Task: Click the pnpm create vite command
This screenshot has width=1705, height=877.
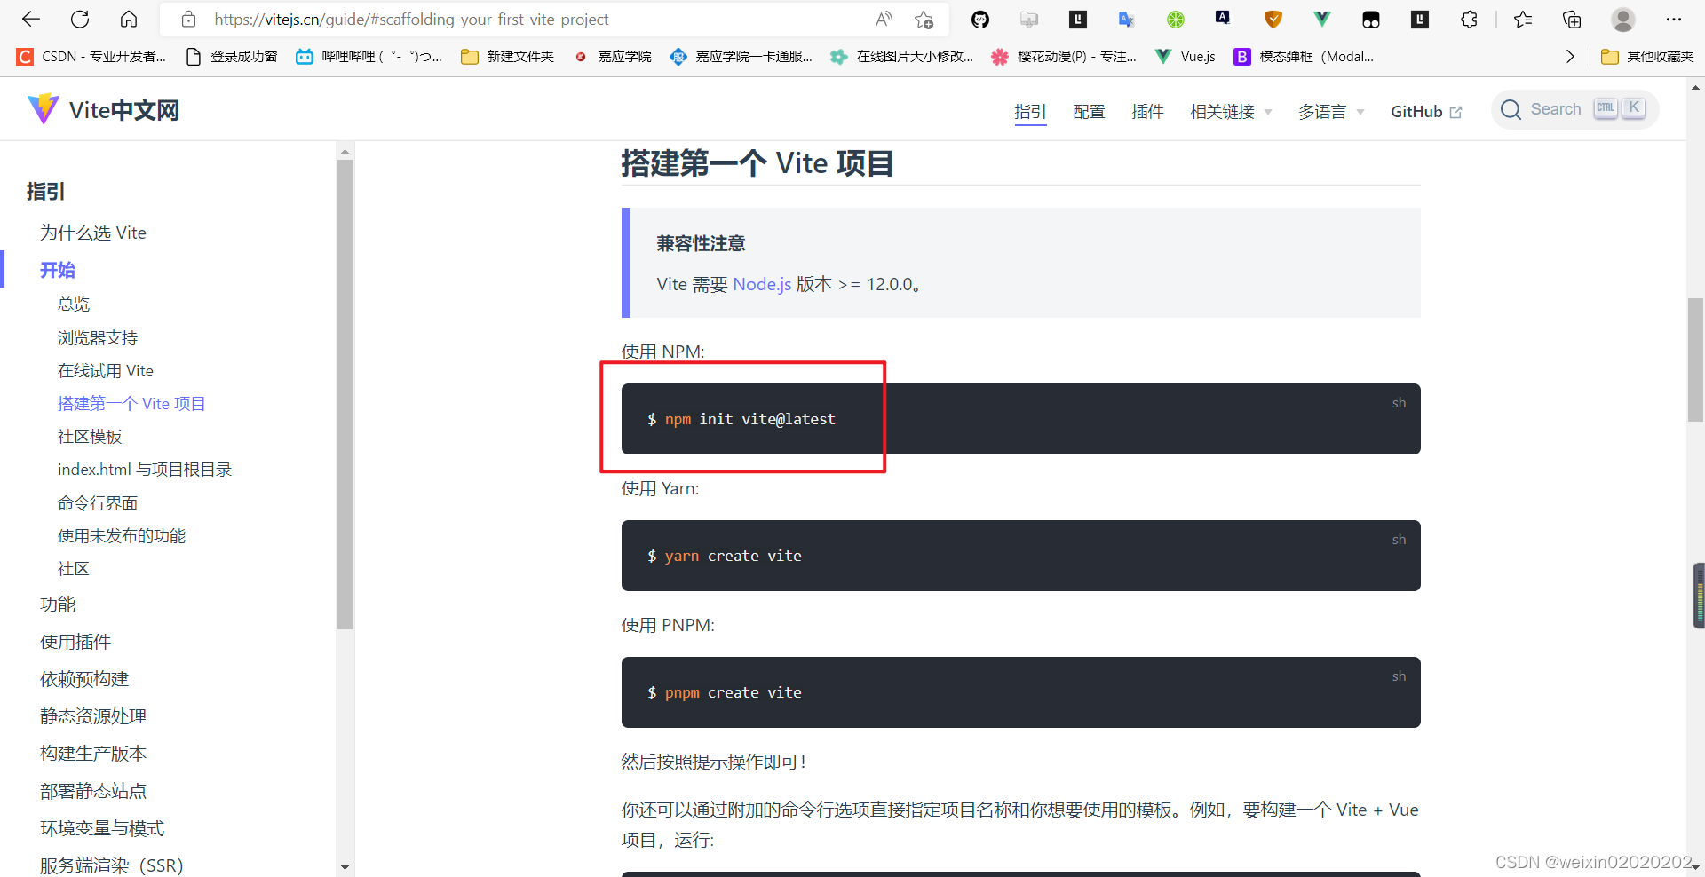Action: [734, 692]
